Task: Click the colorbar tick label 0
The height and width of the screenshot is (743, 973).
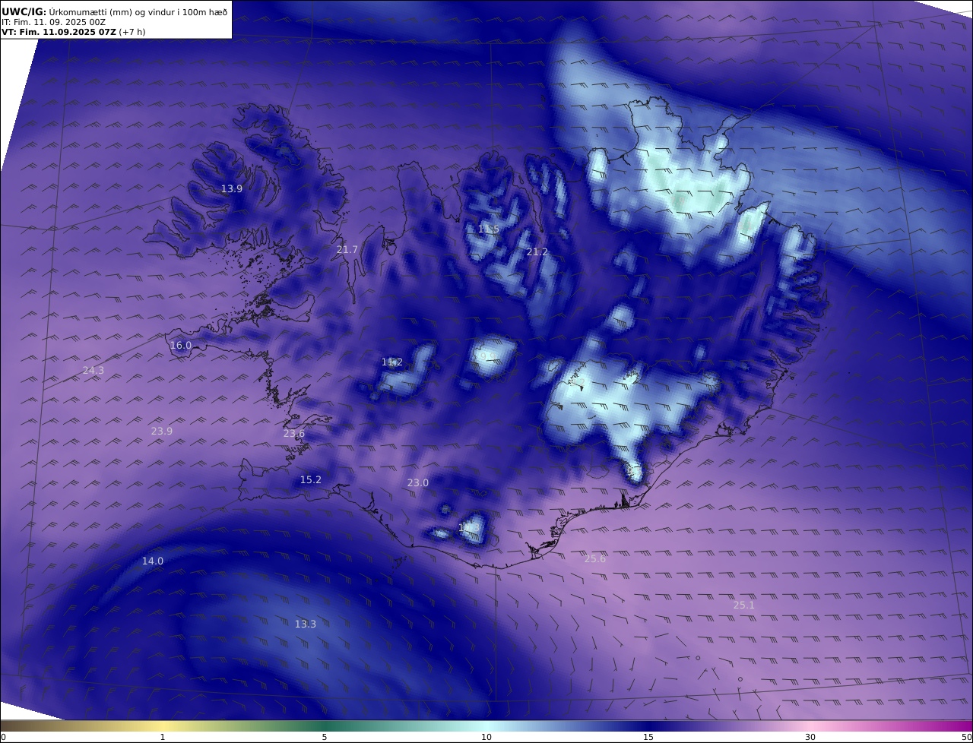Action: [x=3, y=737]
